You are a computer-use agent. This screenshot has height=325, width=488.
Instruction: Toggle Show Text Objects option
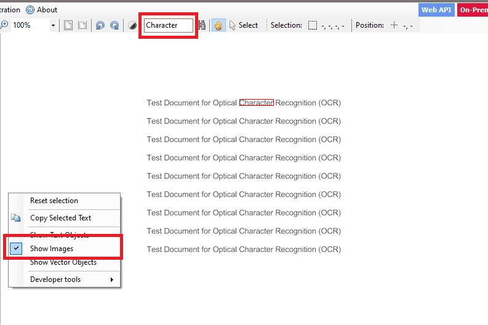pyautogui.click(x=59, y=235)
